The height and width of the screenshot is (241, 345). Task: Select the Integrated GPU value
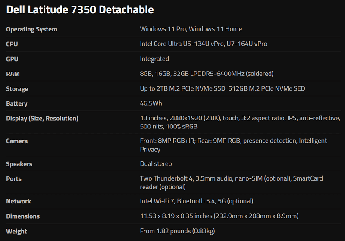pos(154,59)
